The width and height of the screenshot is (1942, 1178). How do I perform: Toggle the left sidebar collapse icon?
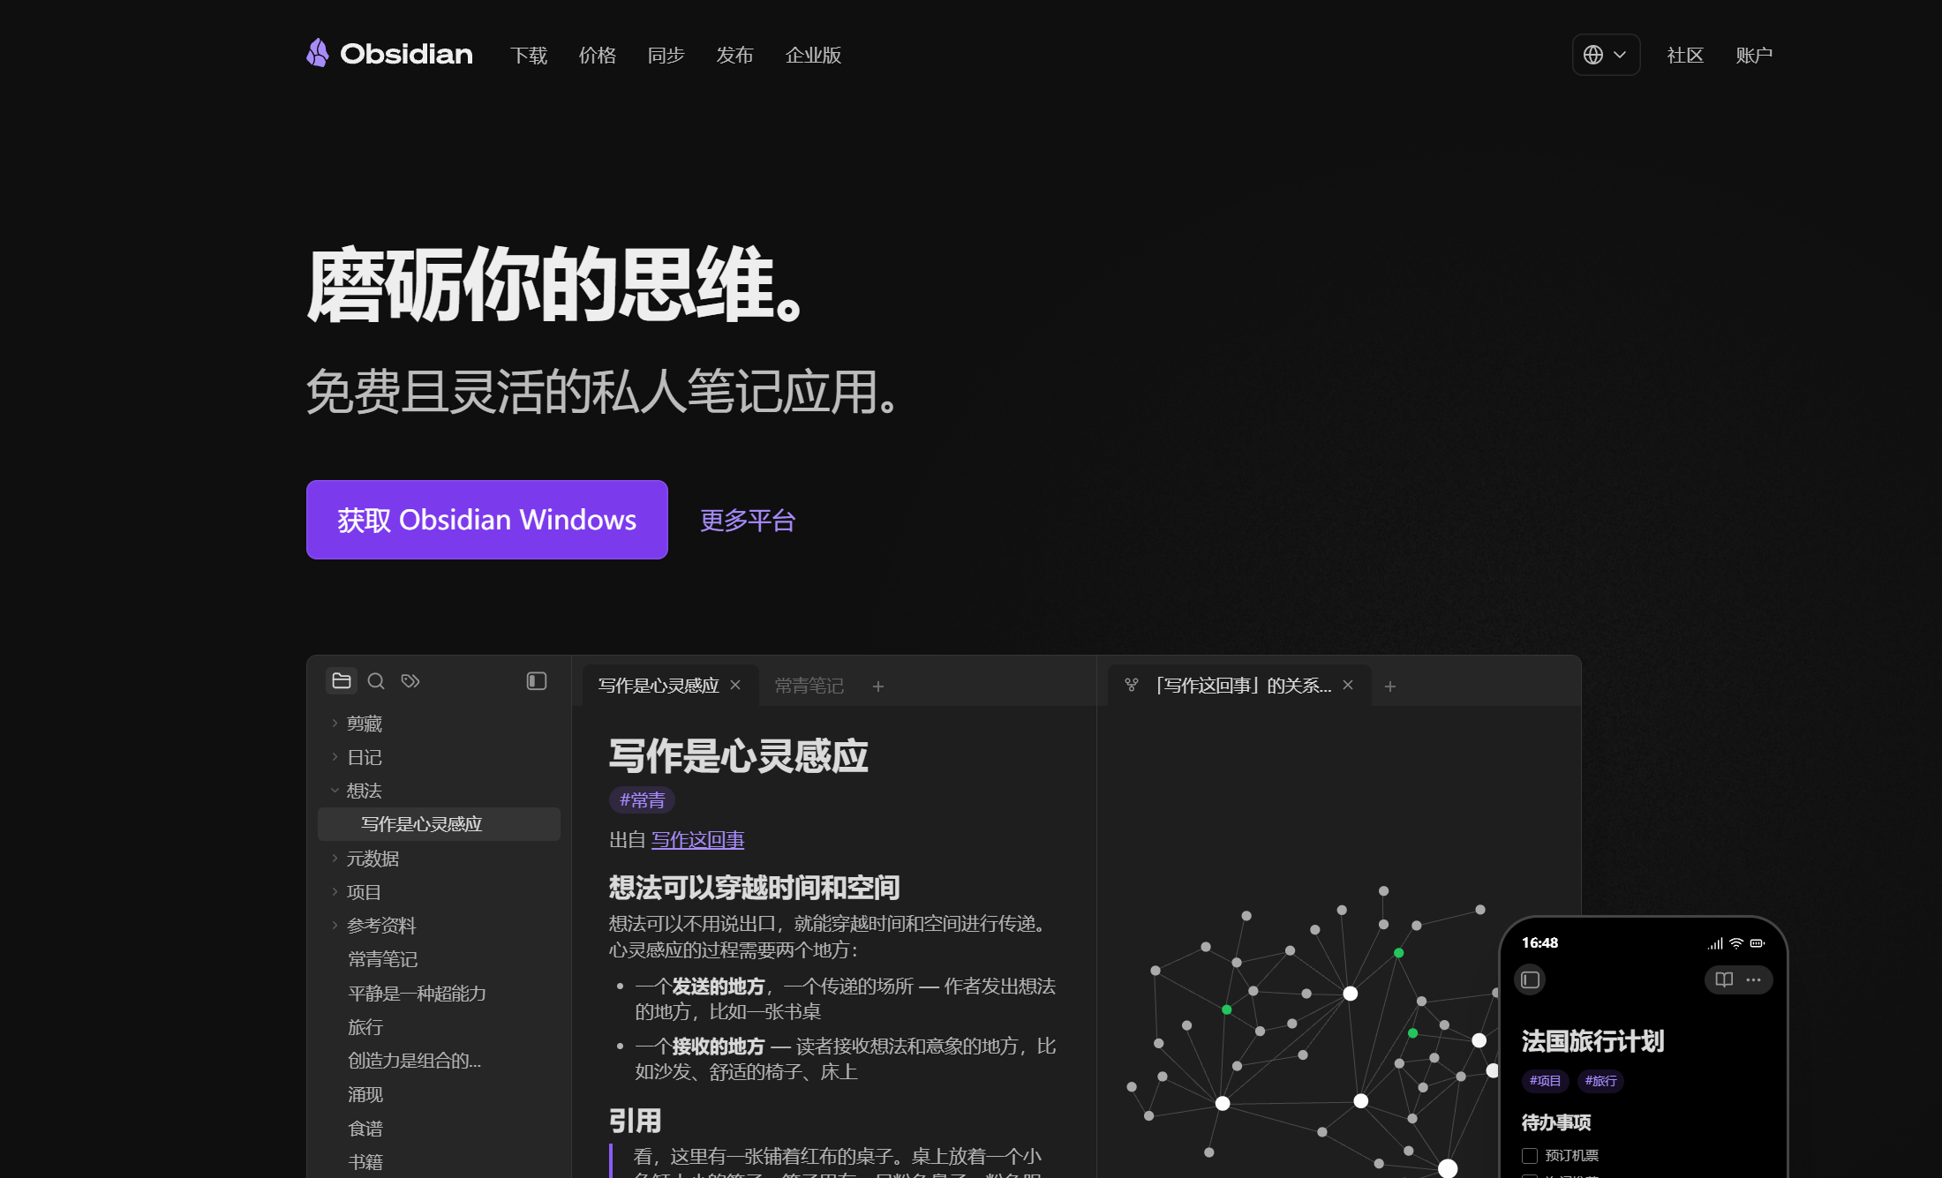(537, 680)
